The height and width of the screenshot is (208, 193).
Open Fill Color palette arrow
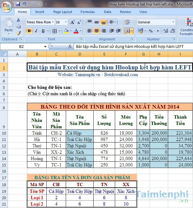(x=71, y=31)
